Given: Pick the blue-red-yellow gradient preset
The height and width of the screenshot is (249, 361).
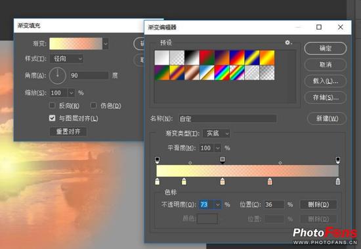Looking at the screenshot, I should (237, 58).
